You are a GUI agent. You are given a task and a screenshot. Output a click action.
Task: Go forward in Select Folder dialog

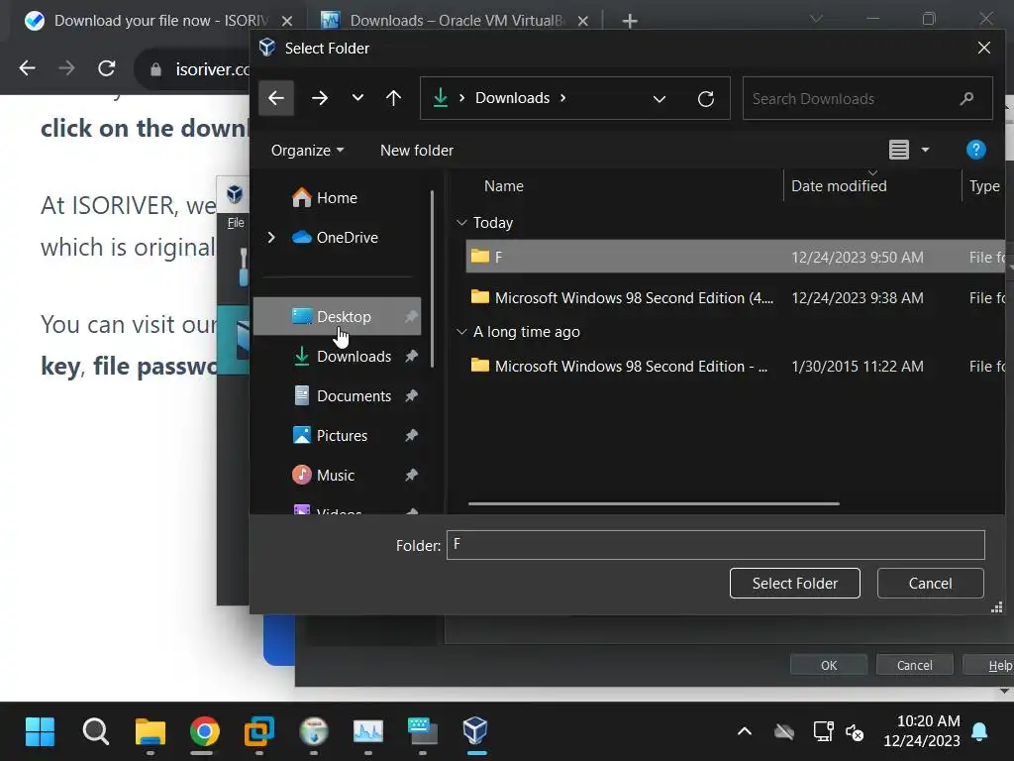coord(320,98)
